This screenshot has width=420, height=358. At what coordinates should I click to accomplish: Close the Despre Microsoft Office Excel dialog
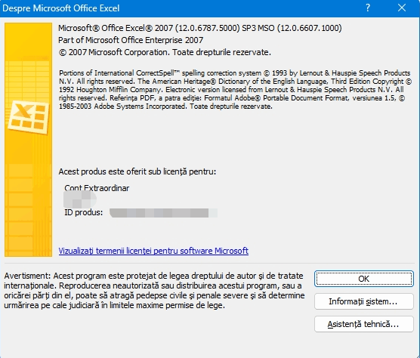click(402, 8)
